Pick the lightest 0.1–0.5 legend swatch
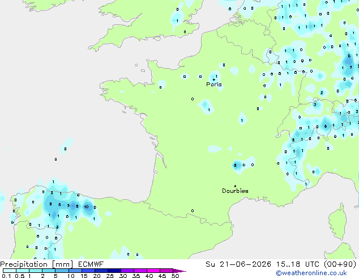The image size is (359, 278). [10, 271]
